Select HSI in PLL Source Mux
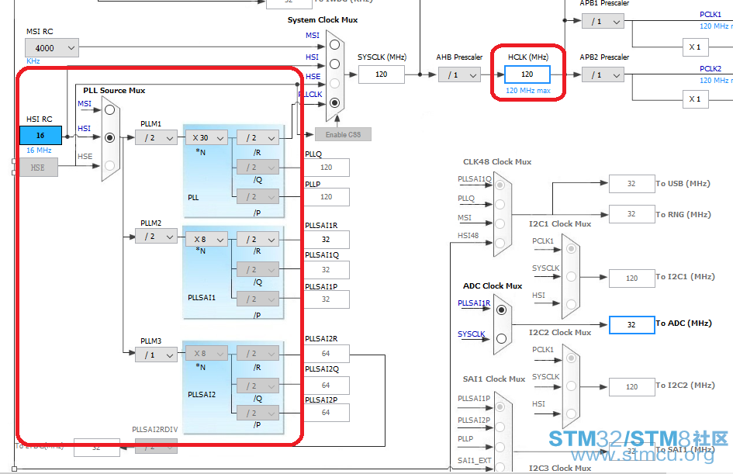Viewport: 733px width, 474px height. point(110,138)
